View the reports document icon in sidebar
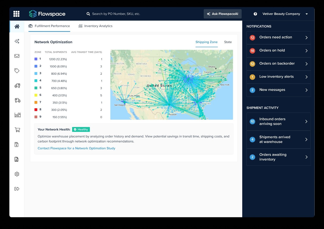This screenshot has width=324, height=229. (x=17, y=159)
